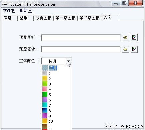
Task: Select color 10 orange option
Action: click(x=57, y=121)
